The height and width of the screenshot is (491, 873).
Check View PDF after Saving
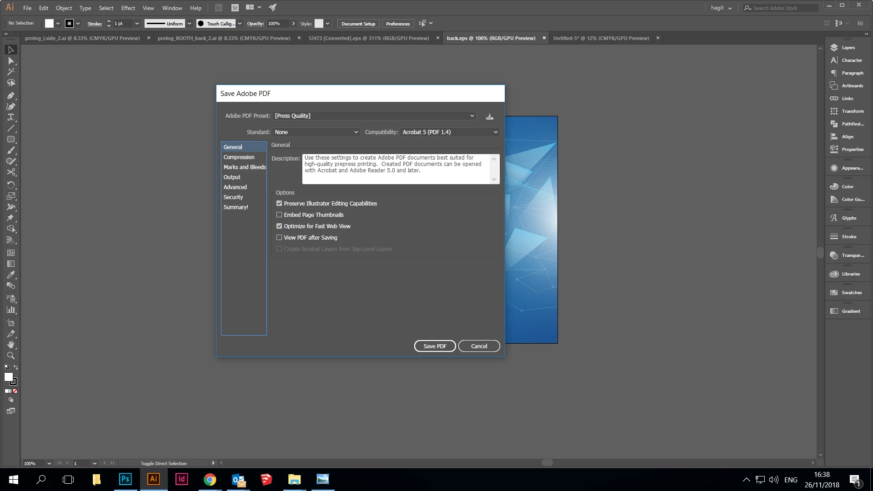pos(279,238)
